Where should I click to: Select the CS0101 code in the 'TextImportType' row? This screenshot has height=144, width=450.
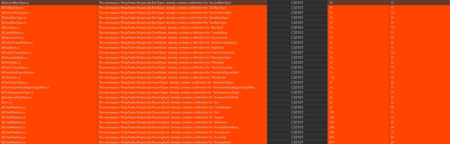[x=297, y=82]
